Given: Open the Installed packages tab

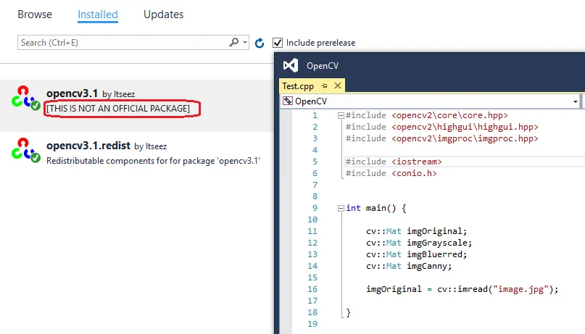Looking at the screenshot, I should pyautogui.click(x=98, y=14).
